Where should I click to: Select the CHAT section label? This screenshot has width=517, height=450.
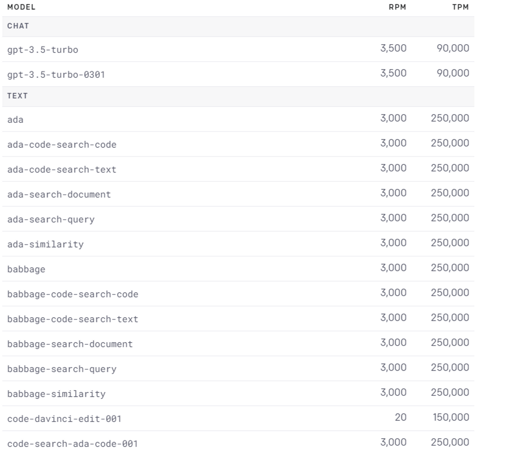coord(18,26)
